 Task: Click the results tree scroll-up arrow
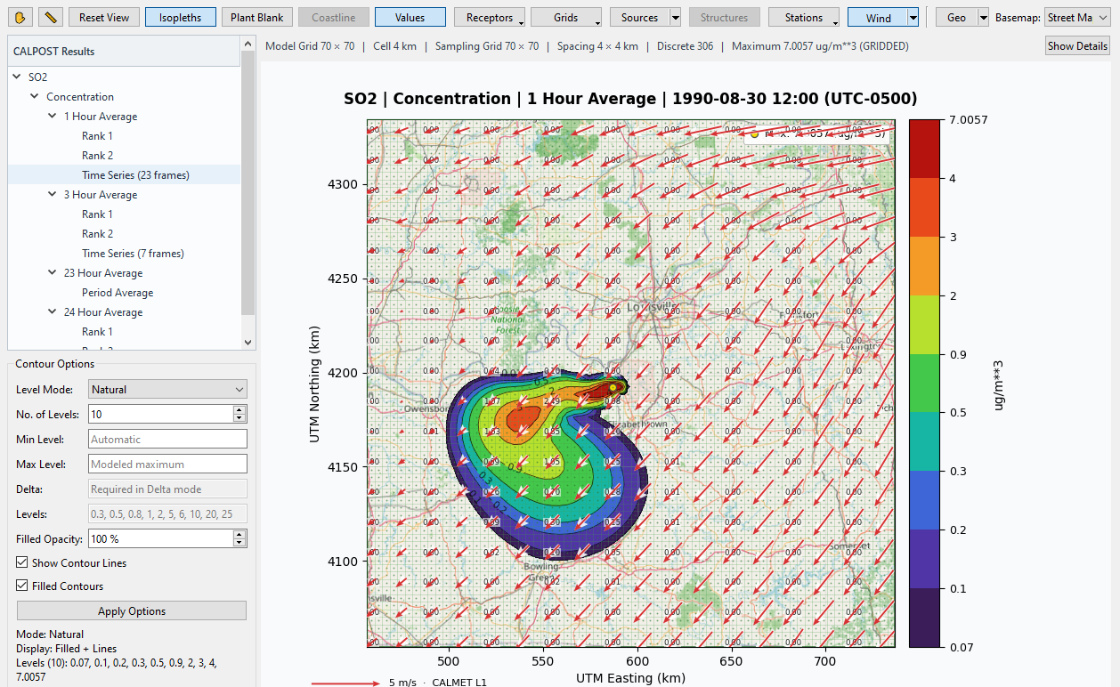[248, 44]
